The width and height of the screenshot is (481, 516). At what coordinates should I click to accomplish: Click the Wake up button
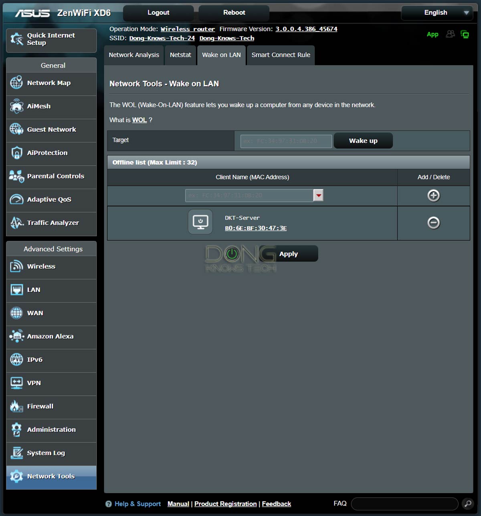tap(363, 141)
